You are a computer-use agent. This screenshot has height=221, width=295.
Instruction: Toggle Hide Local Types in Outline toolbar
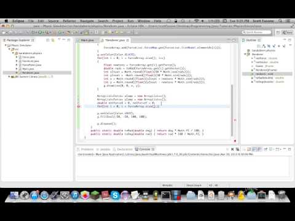tap(284, 46)
